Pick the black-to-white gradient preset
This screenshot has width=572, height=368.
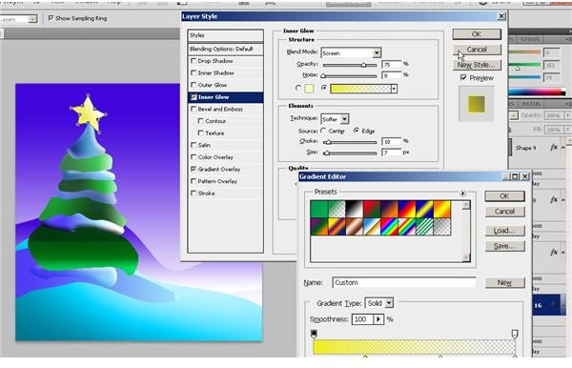tap(355, 210)
